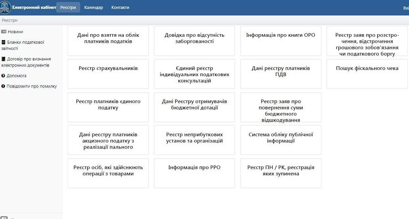The image size is (409, 219).
Task: Click Реєстр платників єдиного податку tile
Action: pos(108,107)
